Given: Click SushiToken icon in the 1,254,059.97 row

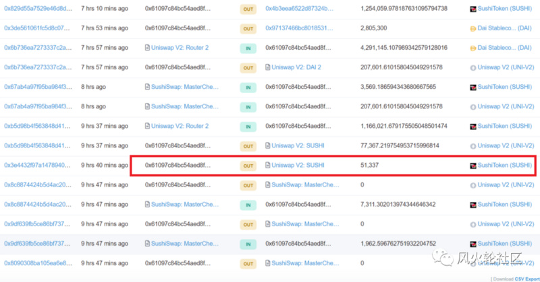Looking at the screenshot, I should [473, 9].
